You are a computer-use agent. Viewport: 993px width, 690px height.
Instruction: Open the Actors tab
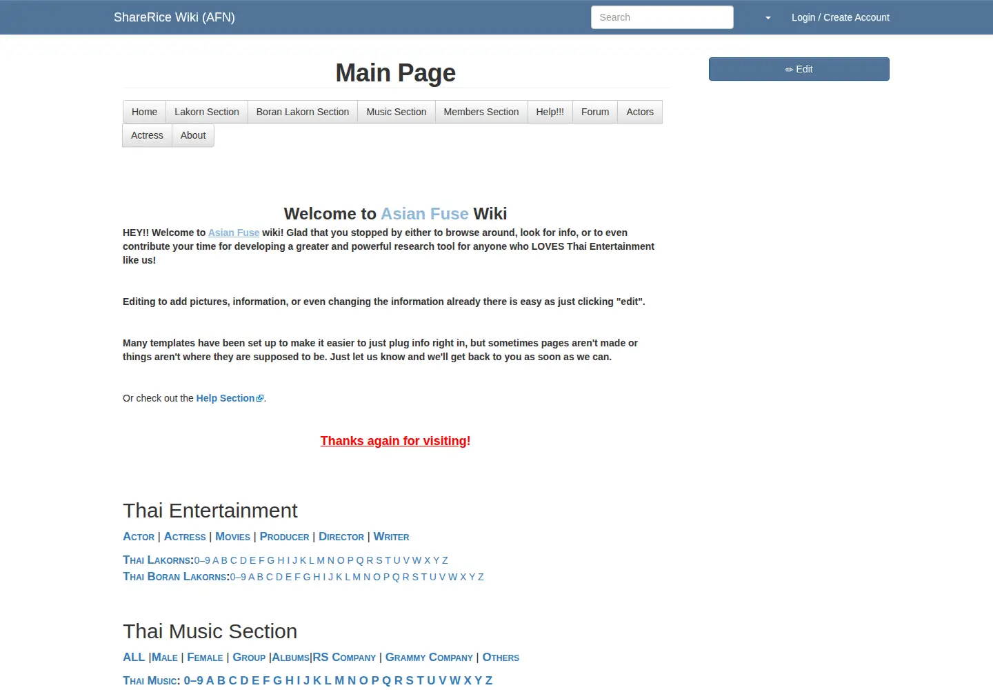tap(639, 112)
